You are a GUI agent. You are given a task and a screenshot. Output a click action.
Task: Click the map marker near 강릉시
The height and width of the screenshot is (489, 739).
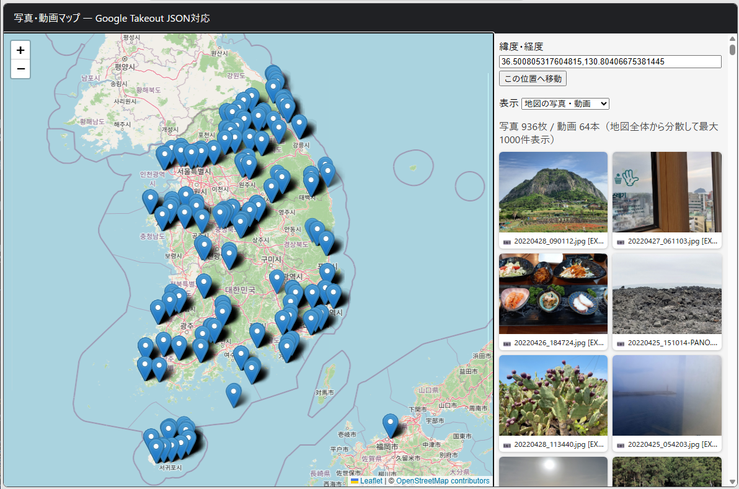point(299,126)
